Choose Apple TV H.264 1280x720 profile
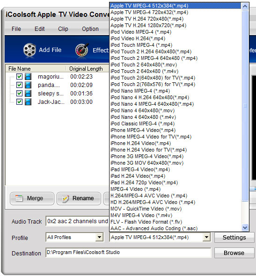Viewport: 256px width, 276px height. [x=175, y=25]
